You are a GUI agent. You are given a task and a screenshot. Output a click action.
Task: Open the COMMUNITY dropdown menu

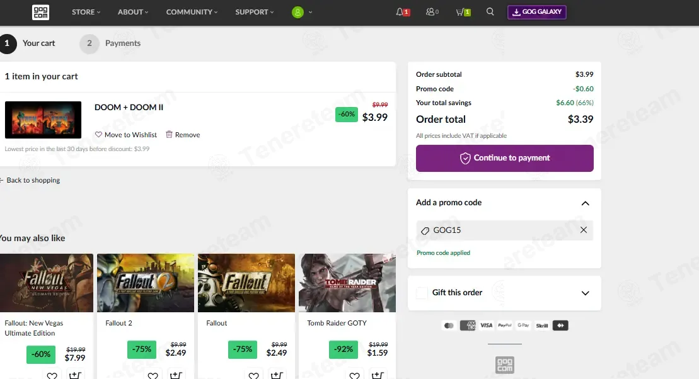tap(192, 12)
